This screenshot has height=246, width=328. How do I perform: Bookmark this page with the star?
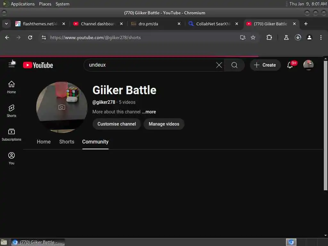click(x=253, y=37)
